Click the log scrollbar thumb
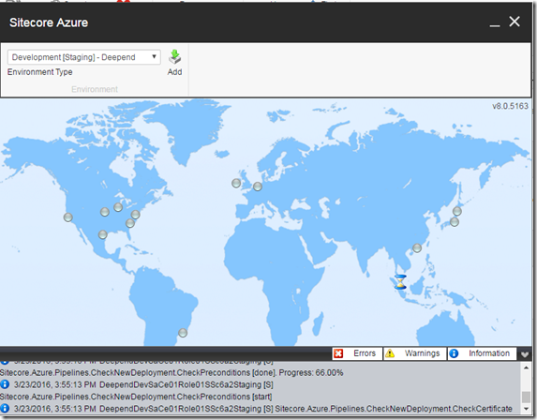The image size is (537, 420). point(526,397)
